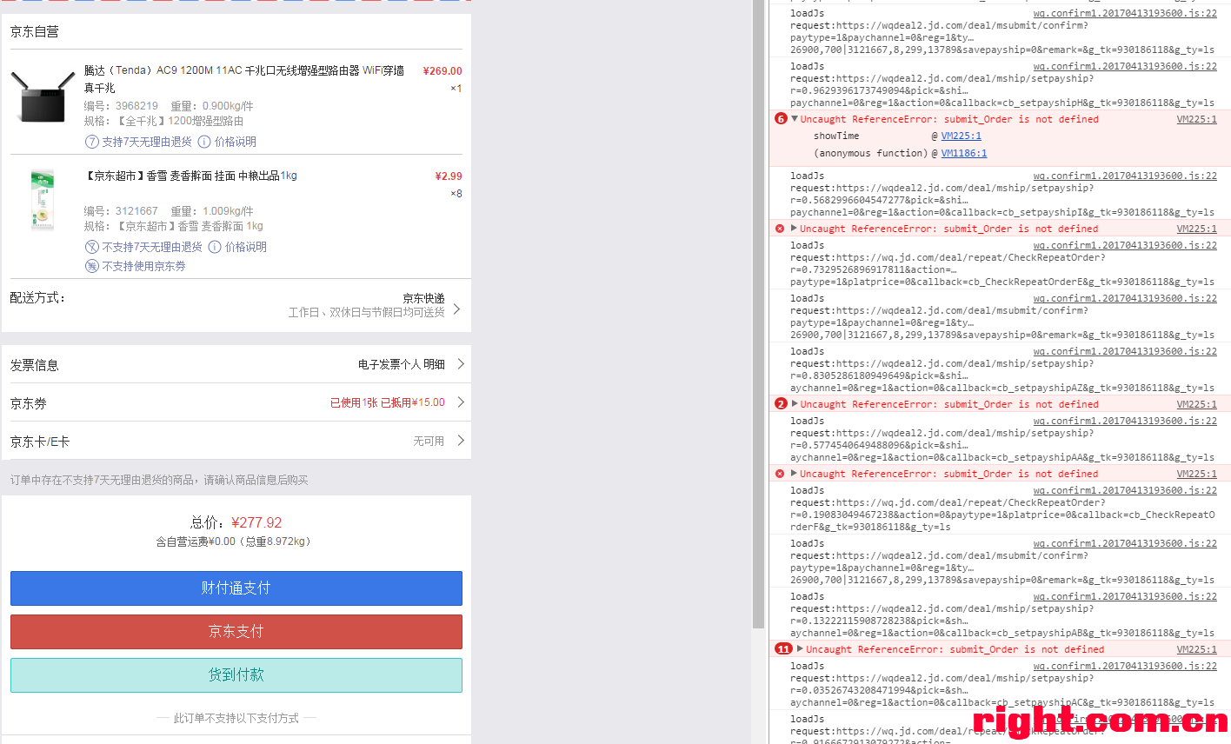Viewport: 1231px width, 744px height.
Task: Open VM225:1 link in showTime stack line
Action: coord(961,136)
